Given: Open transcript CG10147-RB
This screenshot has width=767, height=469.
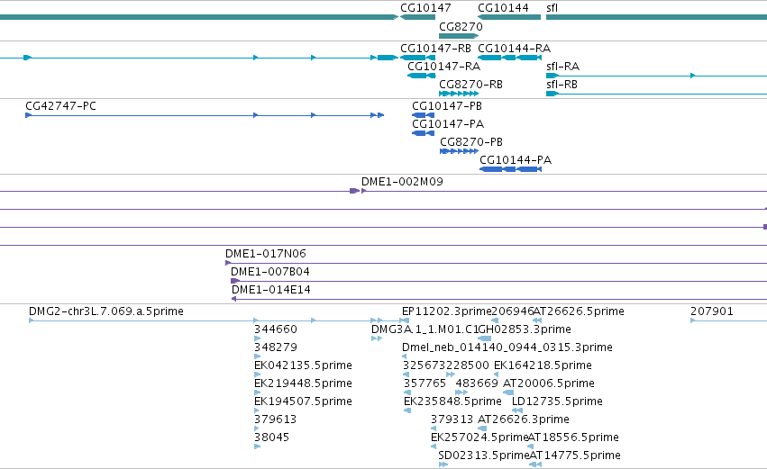Looking at the screenshot, I should (435, 49).
